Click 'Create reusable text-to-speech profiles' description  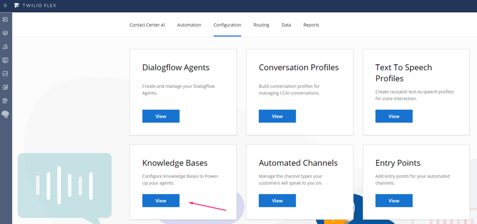pos(414,95)
